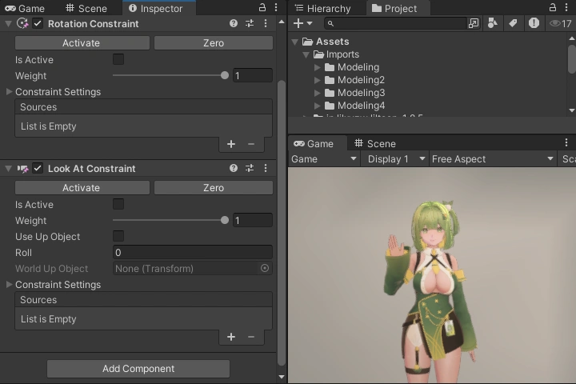Screen dimensions: 576x384
Task: Click Zero in Look At Constraint
Action: pyautogui.click(x=214, y=187)
